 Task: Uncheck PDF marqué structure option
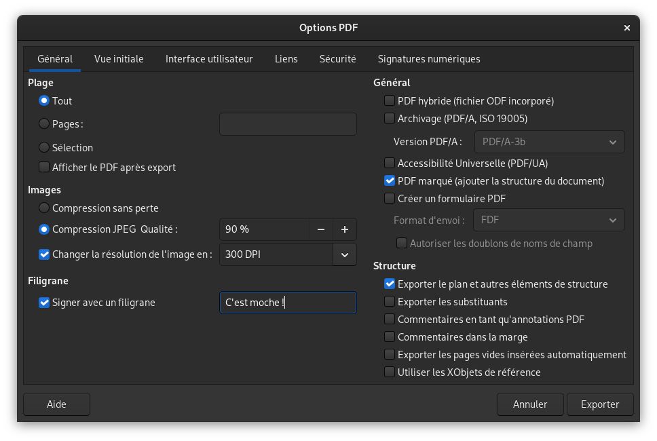coord(390,180)
